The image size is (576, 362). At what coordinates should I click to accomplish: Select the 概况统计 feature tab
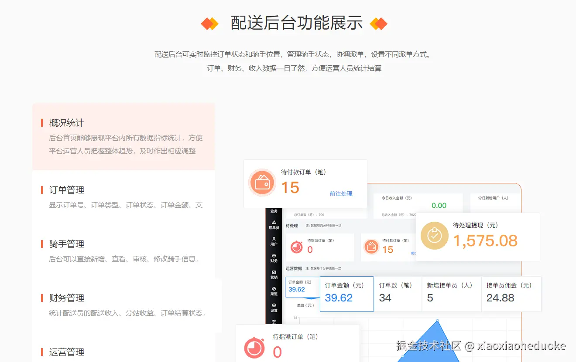pyautogui.click(x=123, y=137)
